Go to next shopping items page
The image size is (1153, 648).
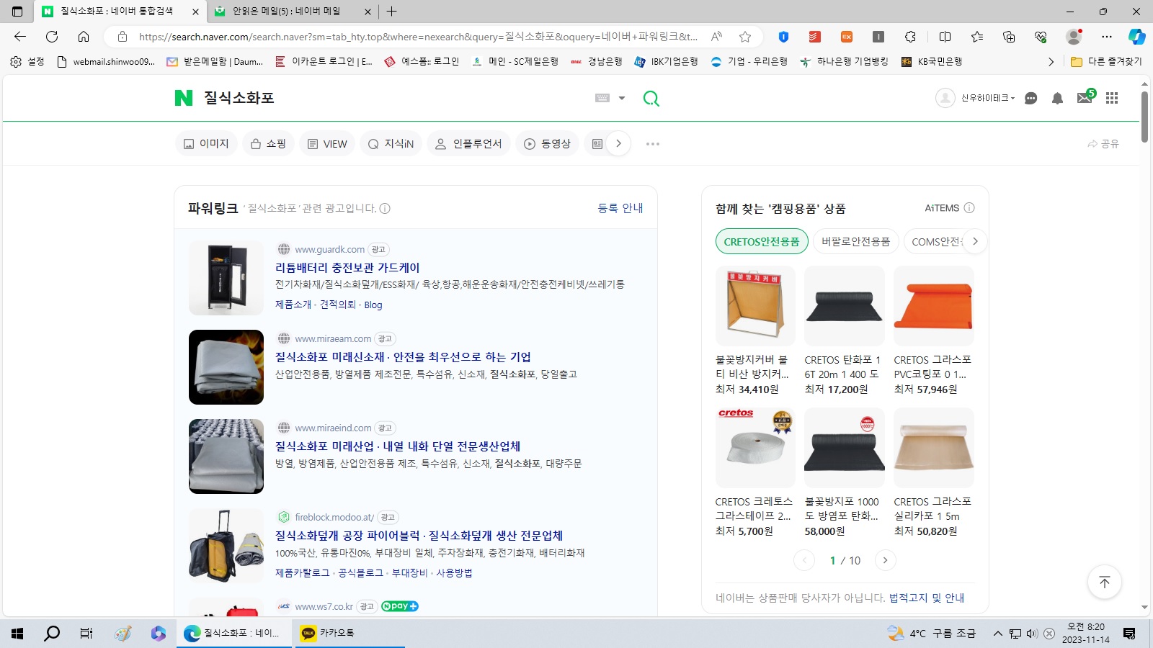click(886, 560)
